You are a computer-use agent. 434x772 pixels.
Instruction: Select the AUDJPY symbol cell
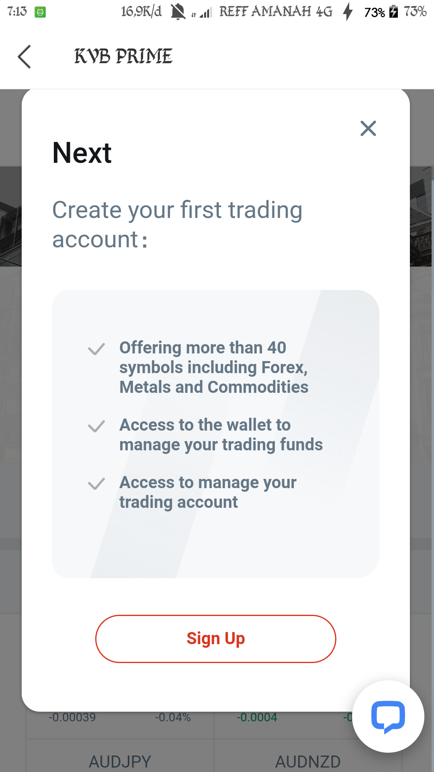pyautogui.click(x=120, y=756)
